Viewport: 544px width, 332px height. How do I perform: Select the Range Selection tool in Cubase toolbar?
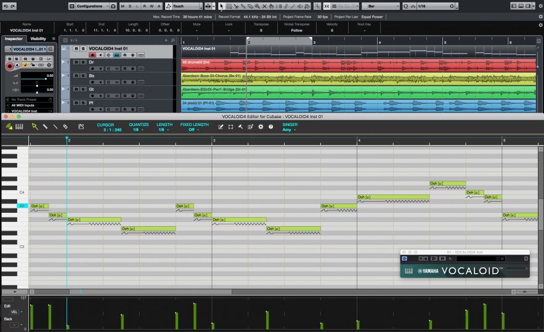229,6
